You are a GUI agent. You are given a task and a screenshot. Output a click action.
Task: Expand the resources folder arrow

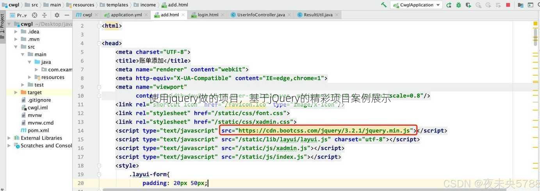[30, 77]
